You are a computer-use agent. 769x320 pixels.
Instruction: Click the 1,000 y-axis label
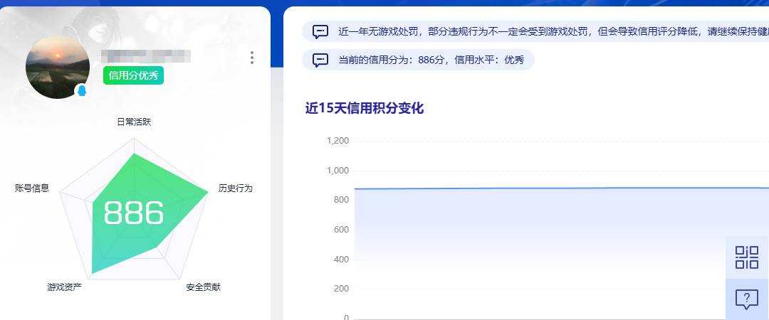pyautogui.click(x=338, y=171)
